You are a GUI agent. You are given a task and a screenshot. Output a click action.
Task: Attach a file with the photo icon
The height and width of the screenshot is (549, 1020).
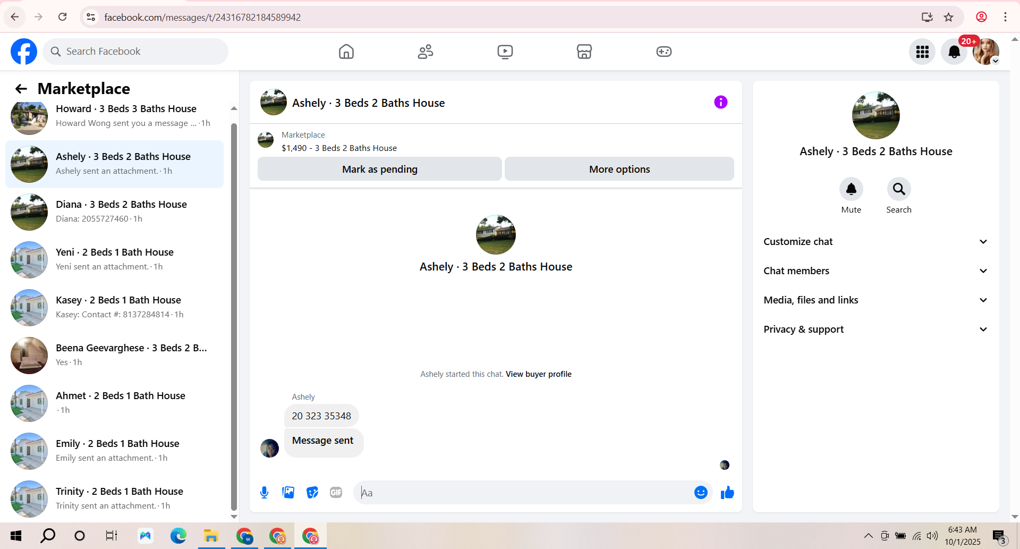click(x=288, y=493)
